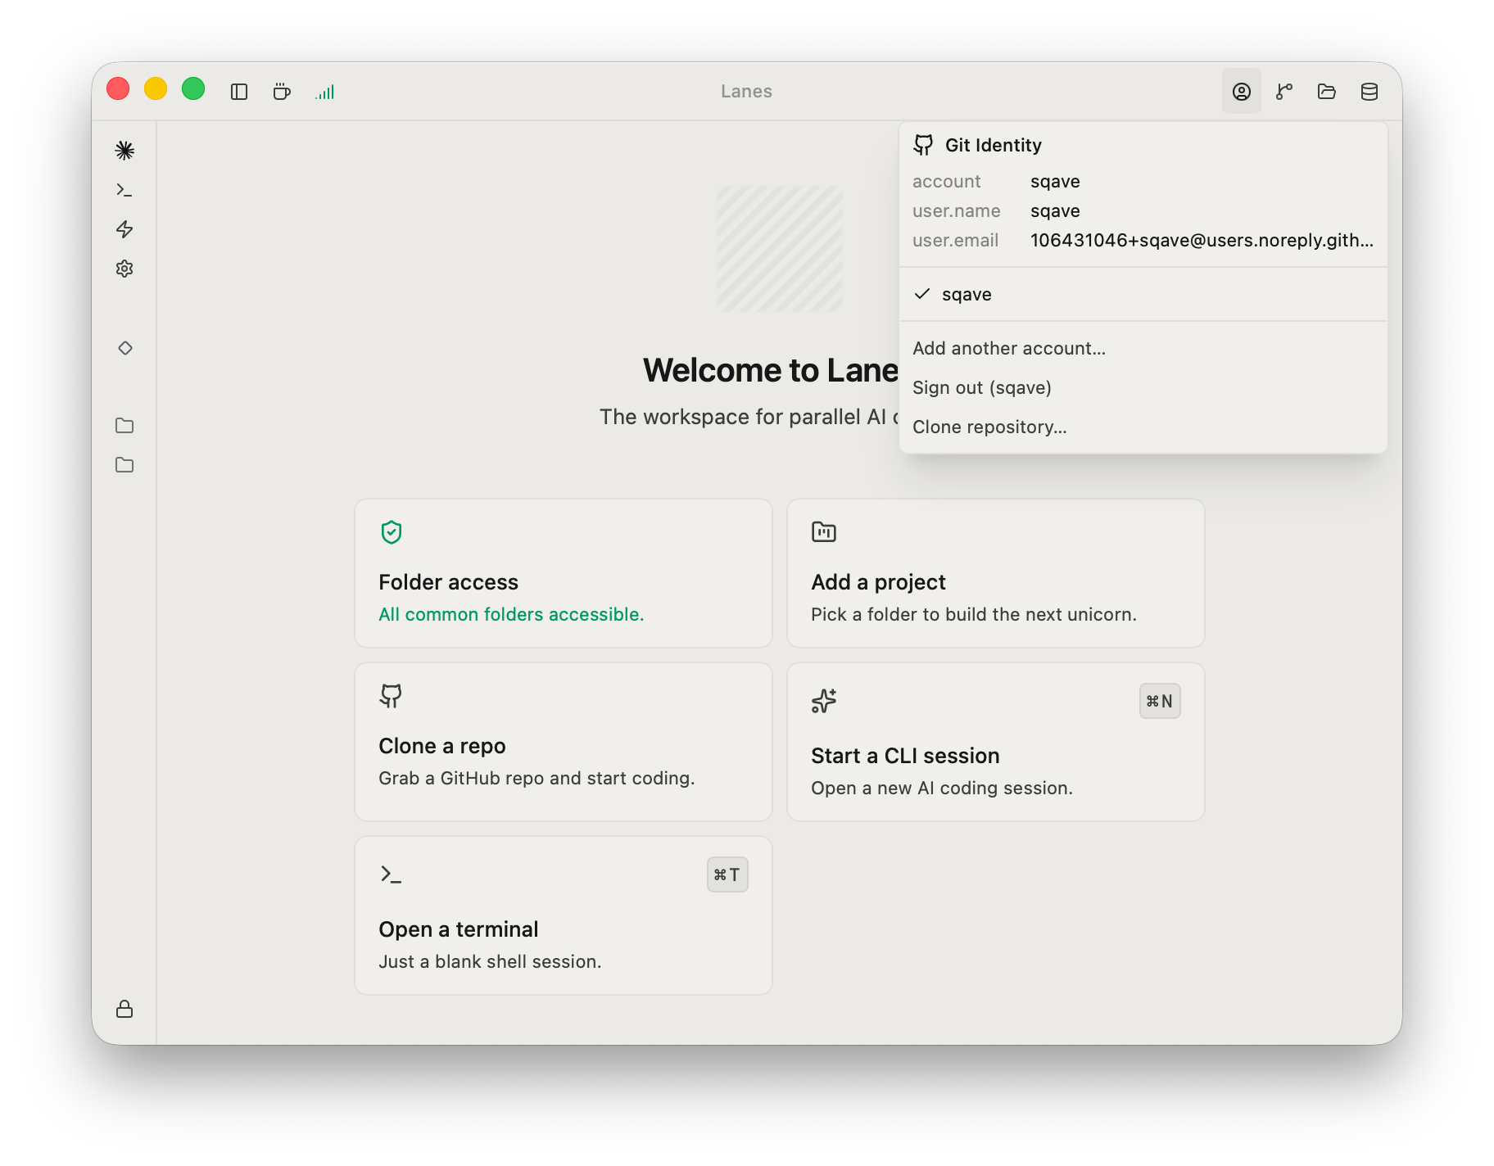Select the lower folder icon in sidebar

124,465
